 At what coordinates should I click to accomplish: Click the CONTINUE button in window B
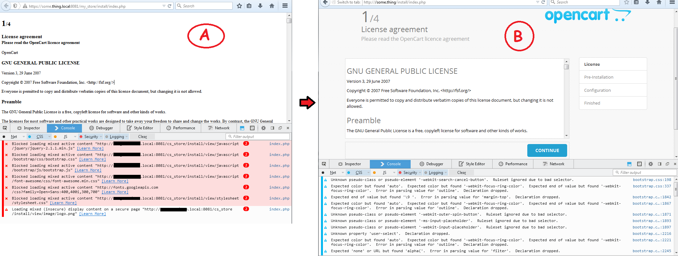point(547,150)
